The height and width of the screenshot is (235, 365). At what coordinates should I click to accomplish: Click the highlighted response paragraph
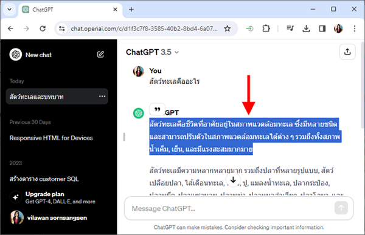point(245,137)
